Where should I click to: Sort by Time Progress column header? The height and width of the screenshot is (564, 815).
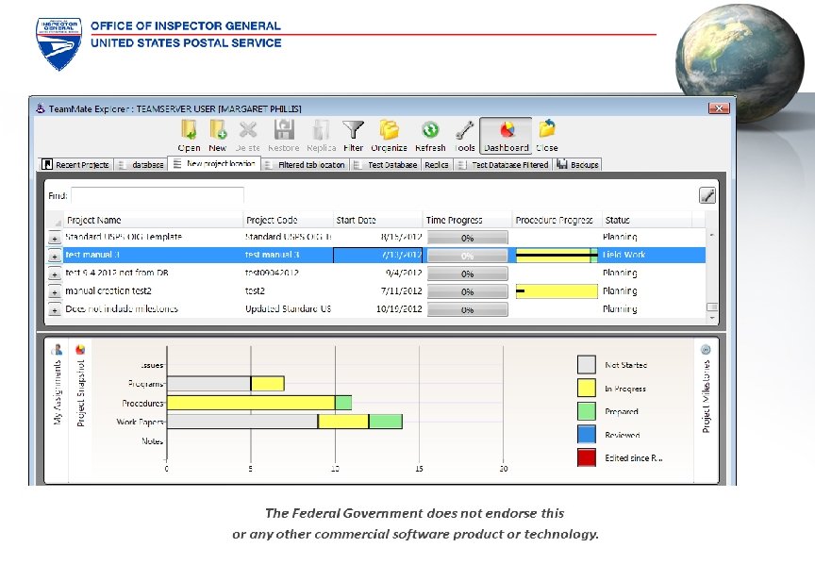pyautogui.click(x=467, y=220)
